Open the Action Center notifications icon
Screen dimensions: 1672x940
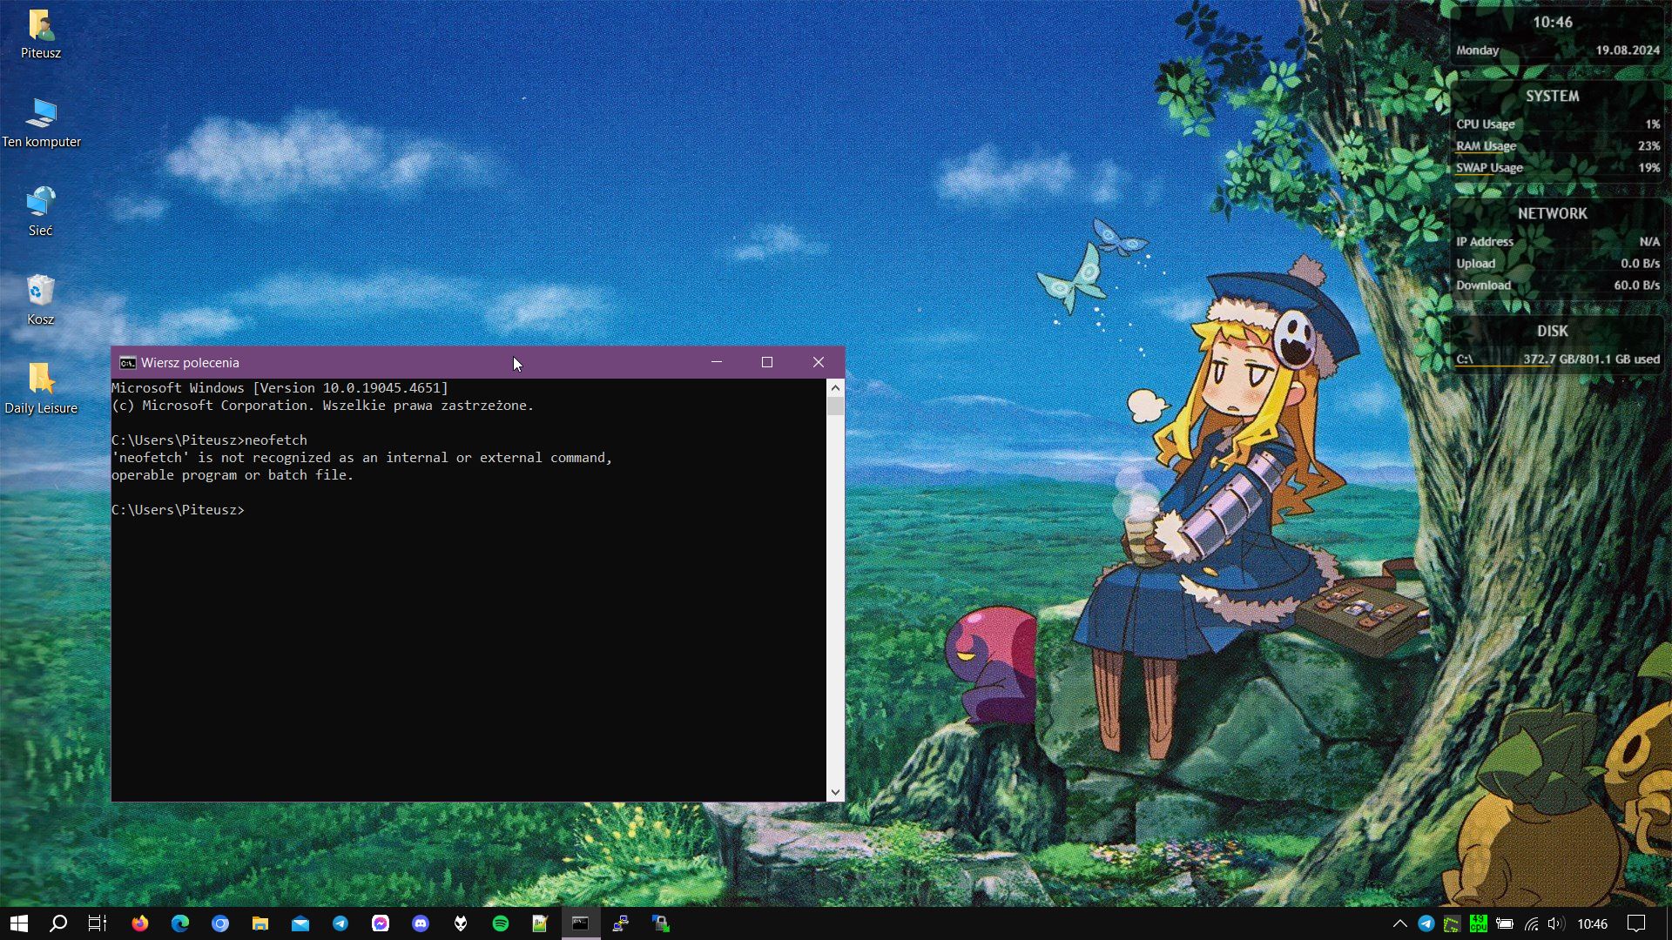coord(1636,923)
